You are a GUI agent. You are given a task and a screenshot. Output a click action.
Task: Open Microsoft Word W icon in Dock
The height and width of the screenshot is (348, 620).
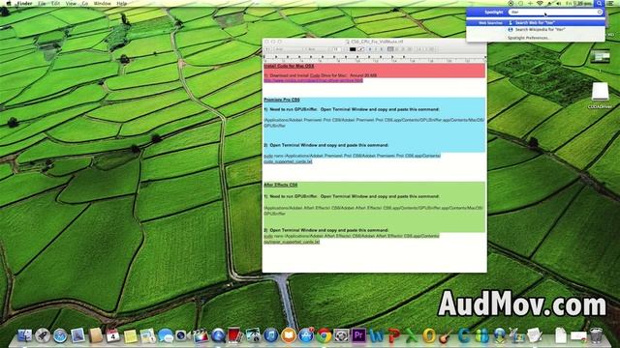[377, 335]
